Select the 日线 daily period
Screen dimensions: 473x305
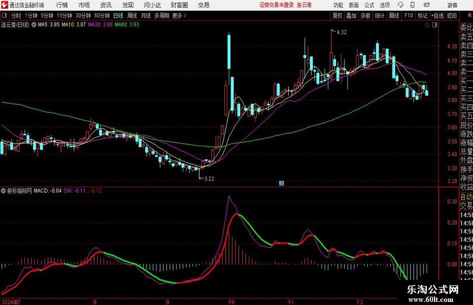(x=118, y=16)
